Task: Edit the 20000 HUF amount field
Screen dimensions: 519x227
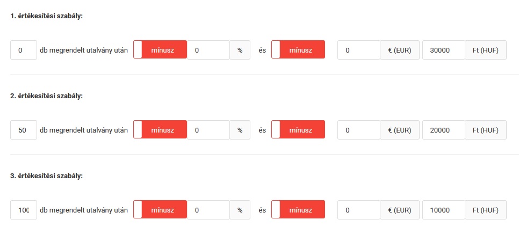Action: (x=443, y=130)
